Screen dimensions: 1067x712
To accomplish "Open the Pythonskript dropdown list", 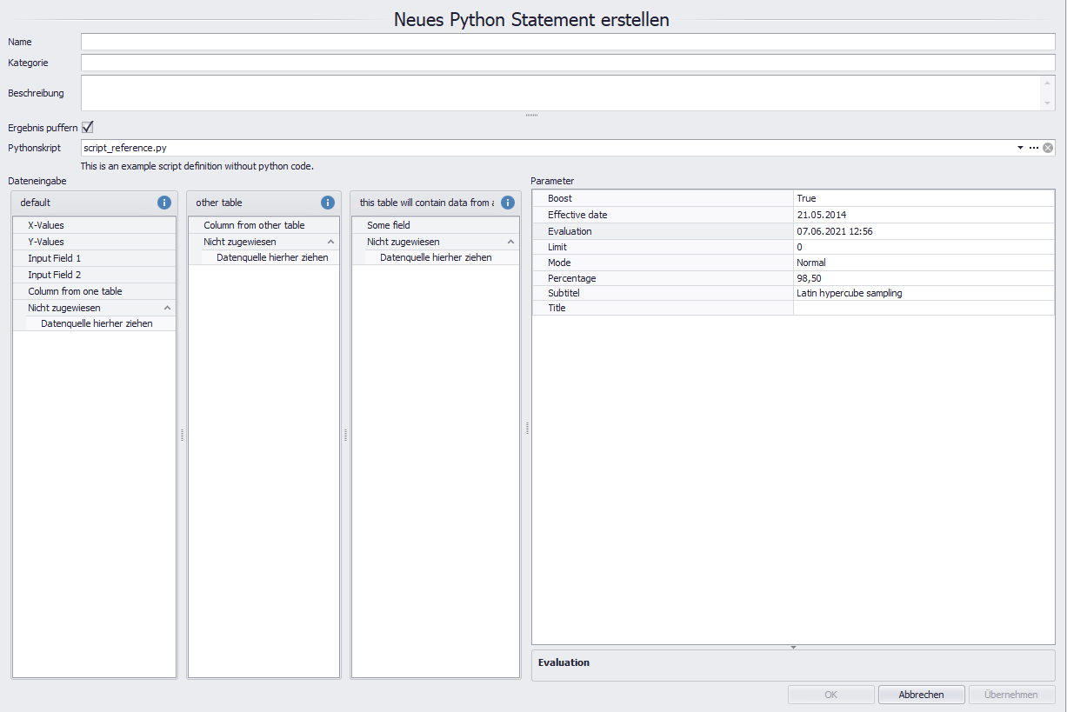I will tap(1019, 147).
